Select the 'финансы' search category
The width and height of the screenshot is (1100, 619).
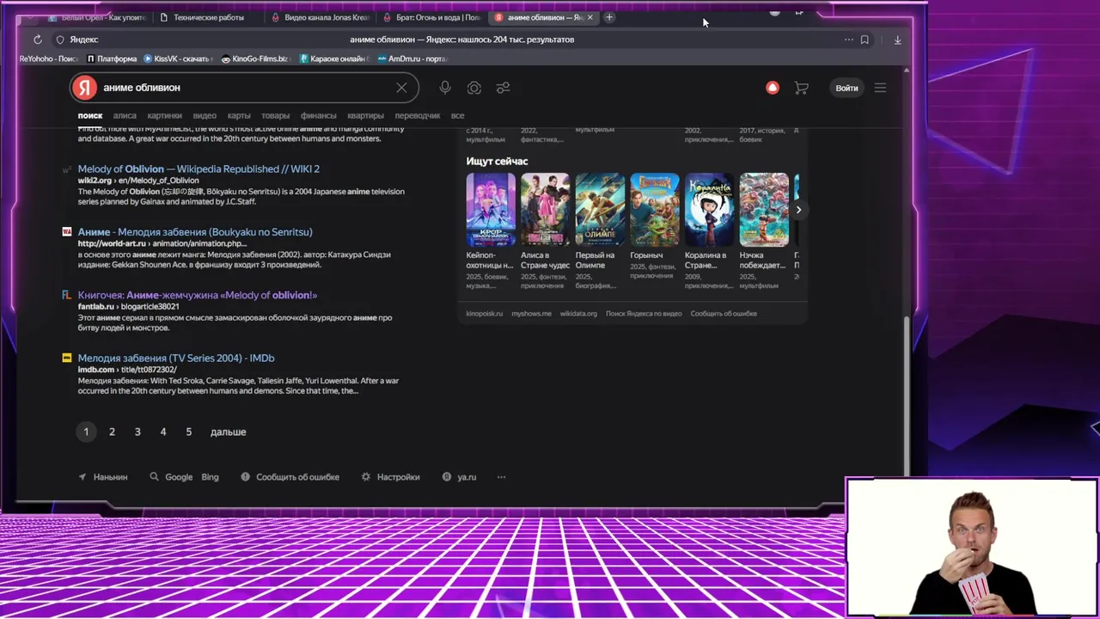click(318, 115)
